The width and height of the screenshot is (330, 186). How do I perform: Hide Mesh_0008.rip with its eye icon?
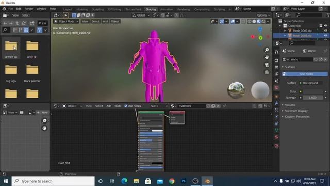click(x=326, y=36)
